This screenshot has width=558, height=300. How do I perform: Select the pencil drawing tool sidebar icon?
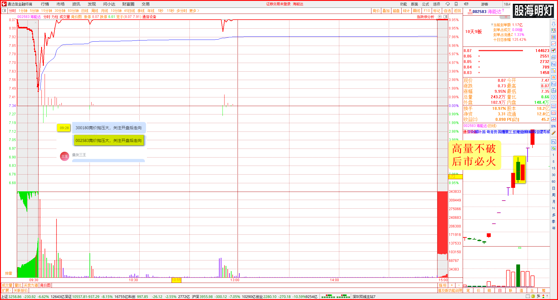pyautogui.click(x=554, y=133)
